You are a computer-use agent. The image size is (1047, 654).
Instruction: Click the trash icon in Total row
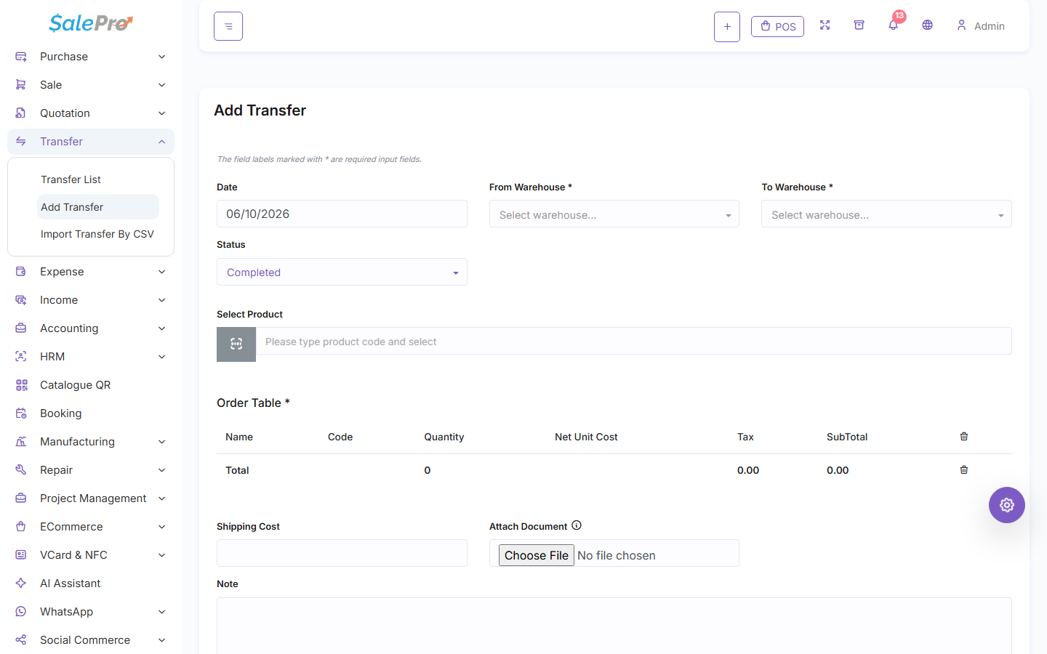pyautogui.click(x=964, y=470)
